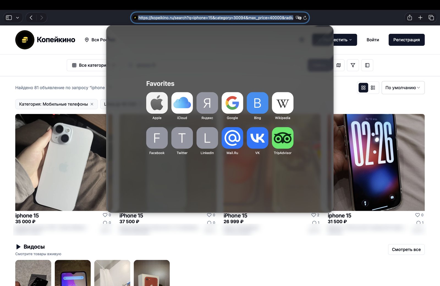
Task: Click the Регистрация button
Action: pyautogui.click(x=406, y=40)
